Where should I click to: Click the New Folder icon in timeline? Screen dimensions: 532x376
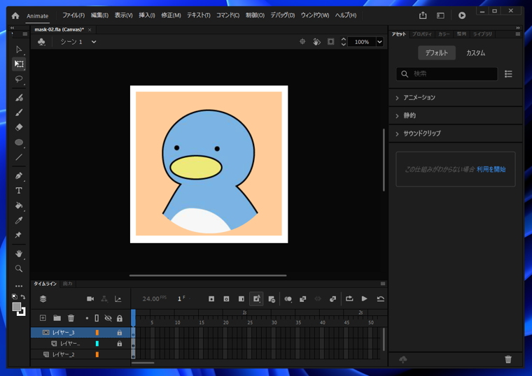[x=57, y=318]
